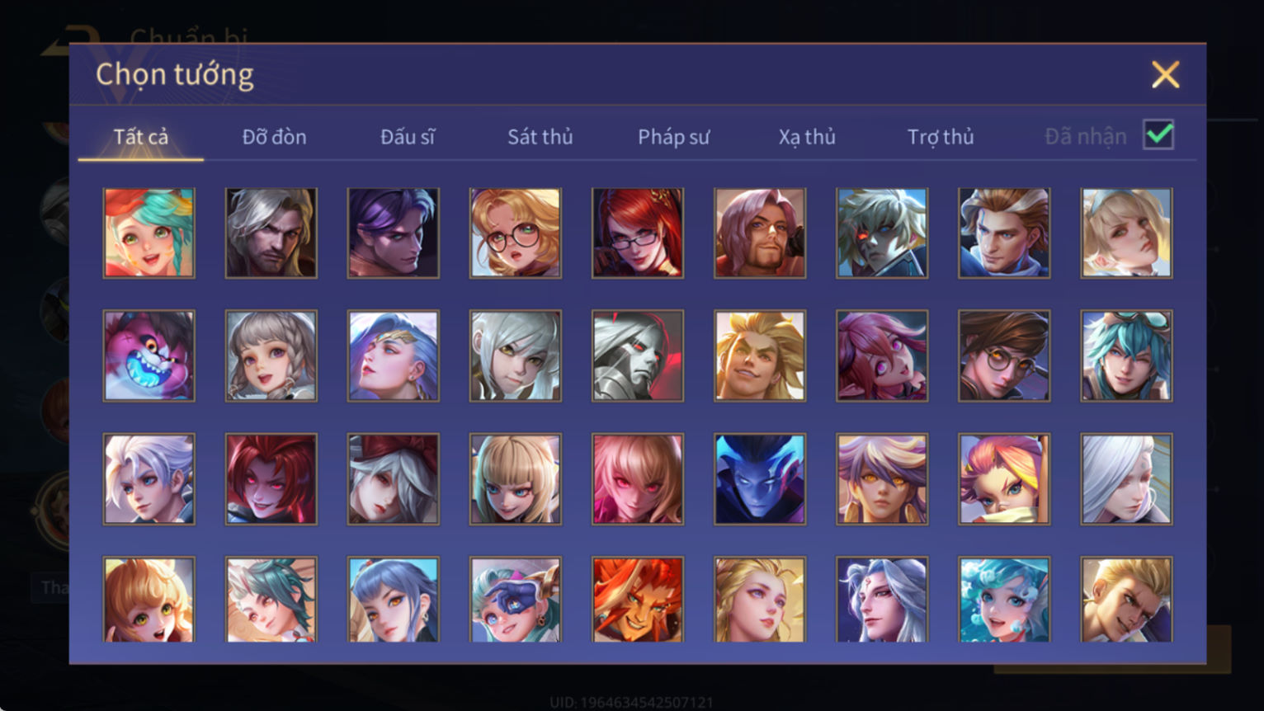Switch to the Đỡ đòn tab

pos(274,137)
